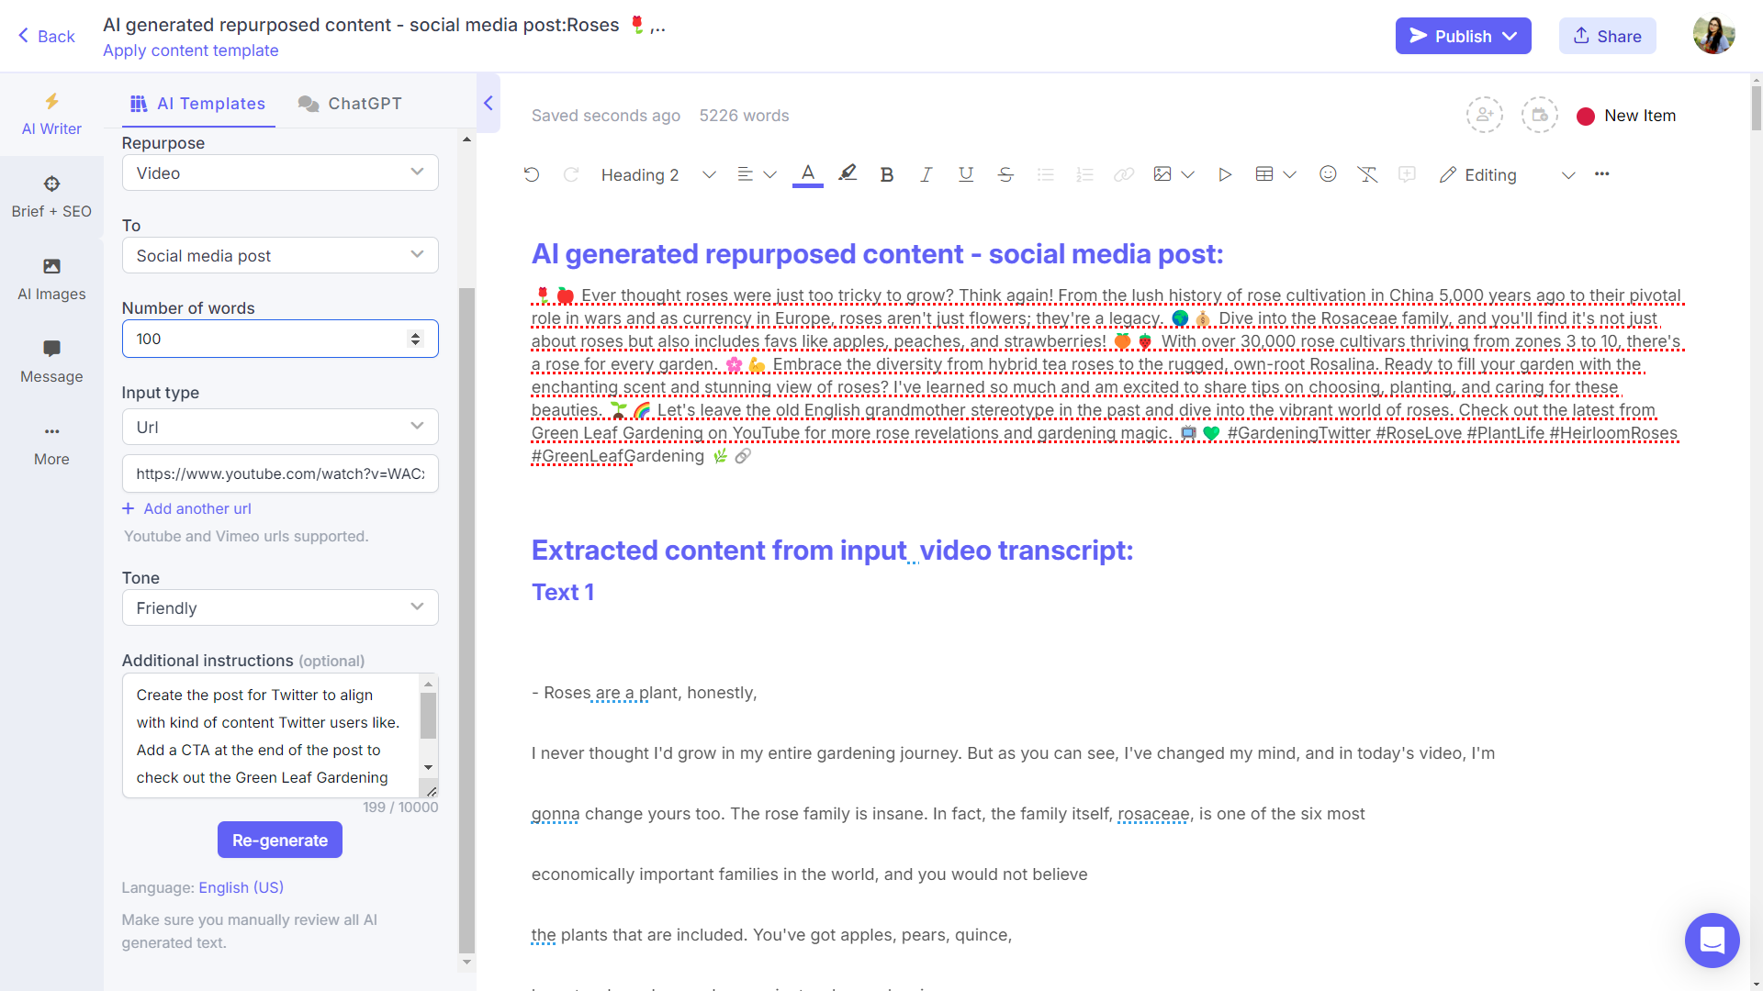
Task: Open the AI Images panel
Action: pyautogui.click(x=51, y=279)
